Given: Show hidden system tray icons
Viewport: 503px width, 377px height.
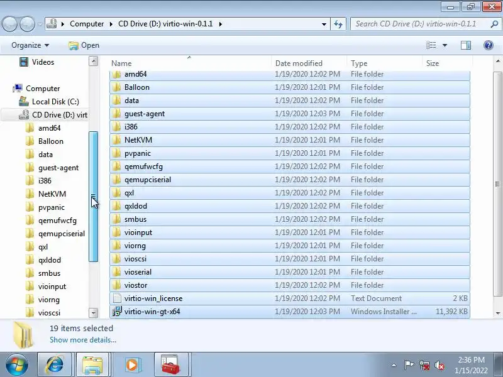Looking at the screenshot, I should point(394,365).
